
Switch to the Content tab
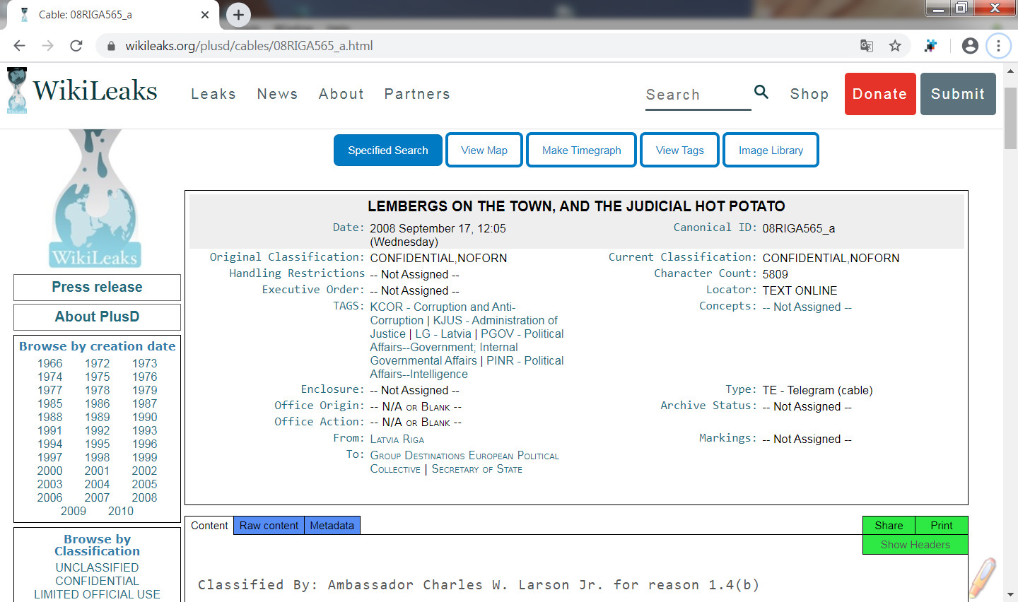[x=209, y=526]
